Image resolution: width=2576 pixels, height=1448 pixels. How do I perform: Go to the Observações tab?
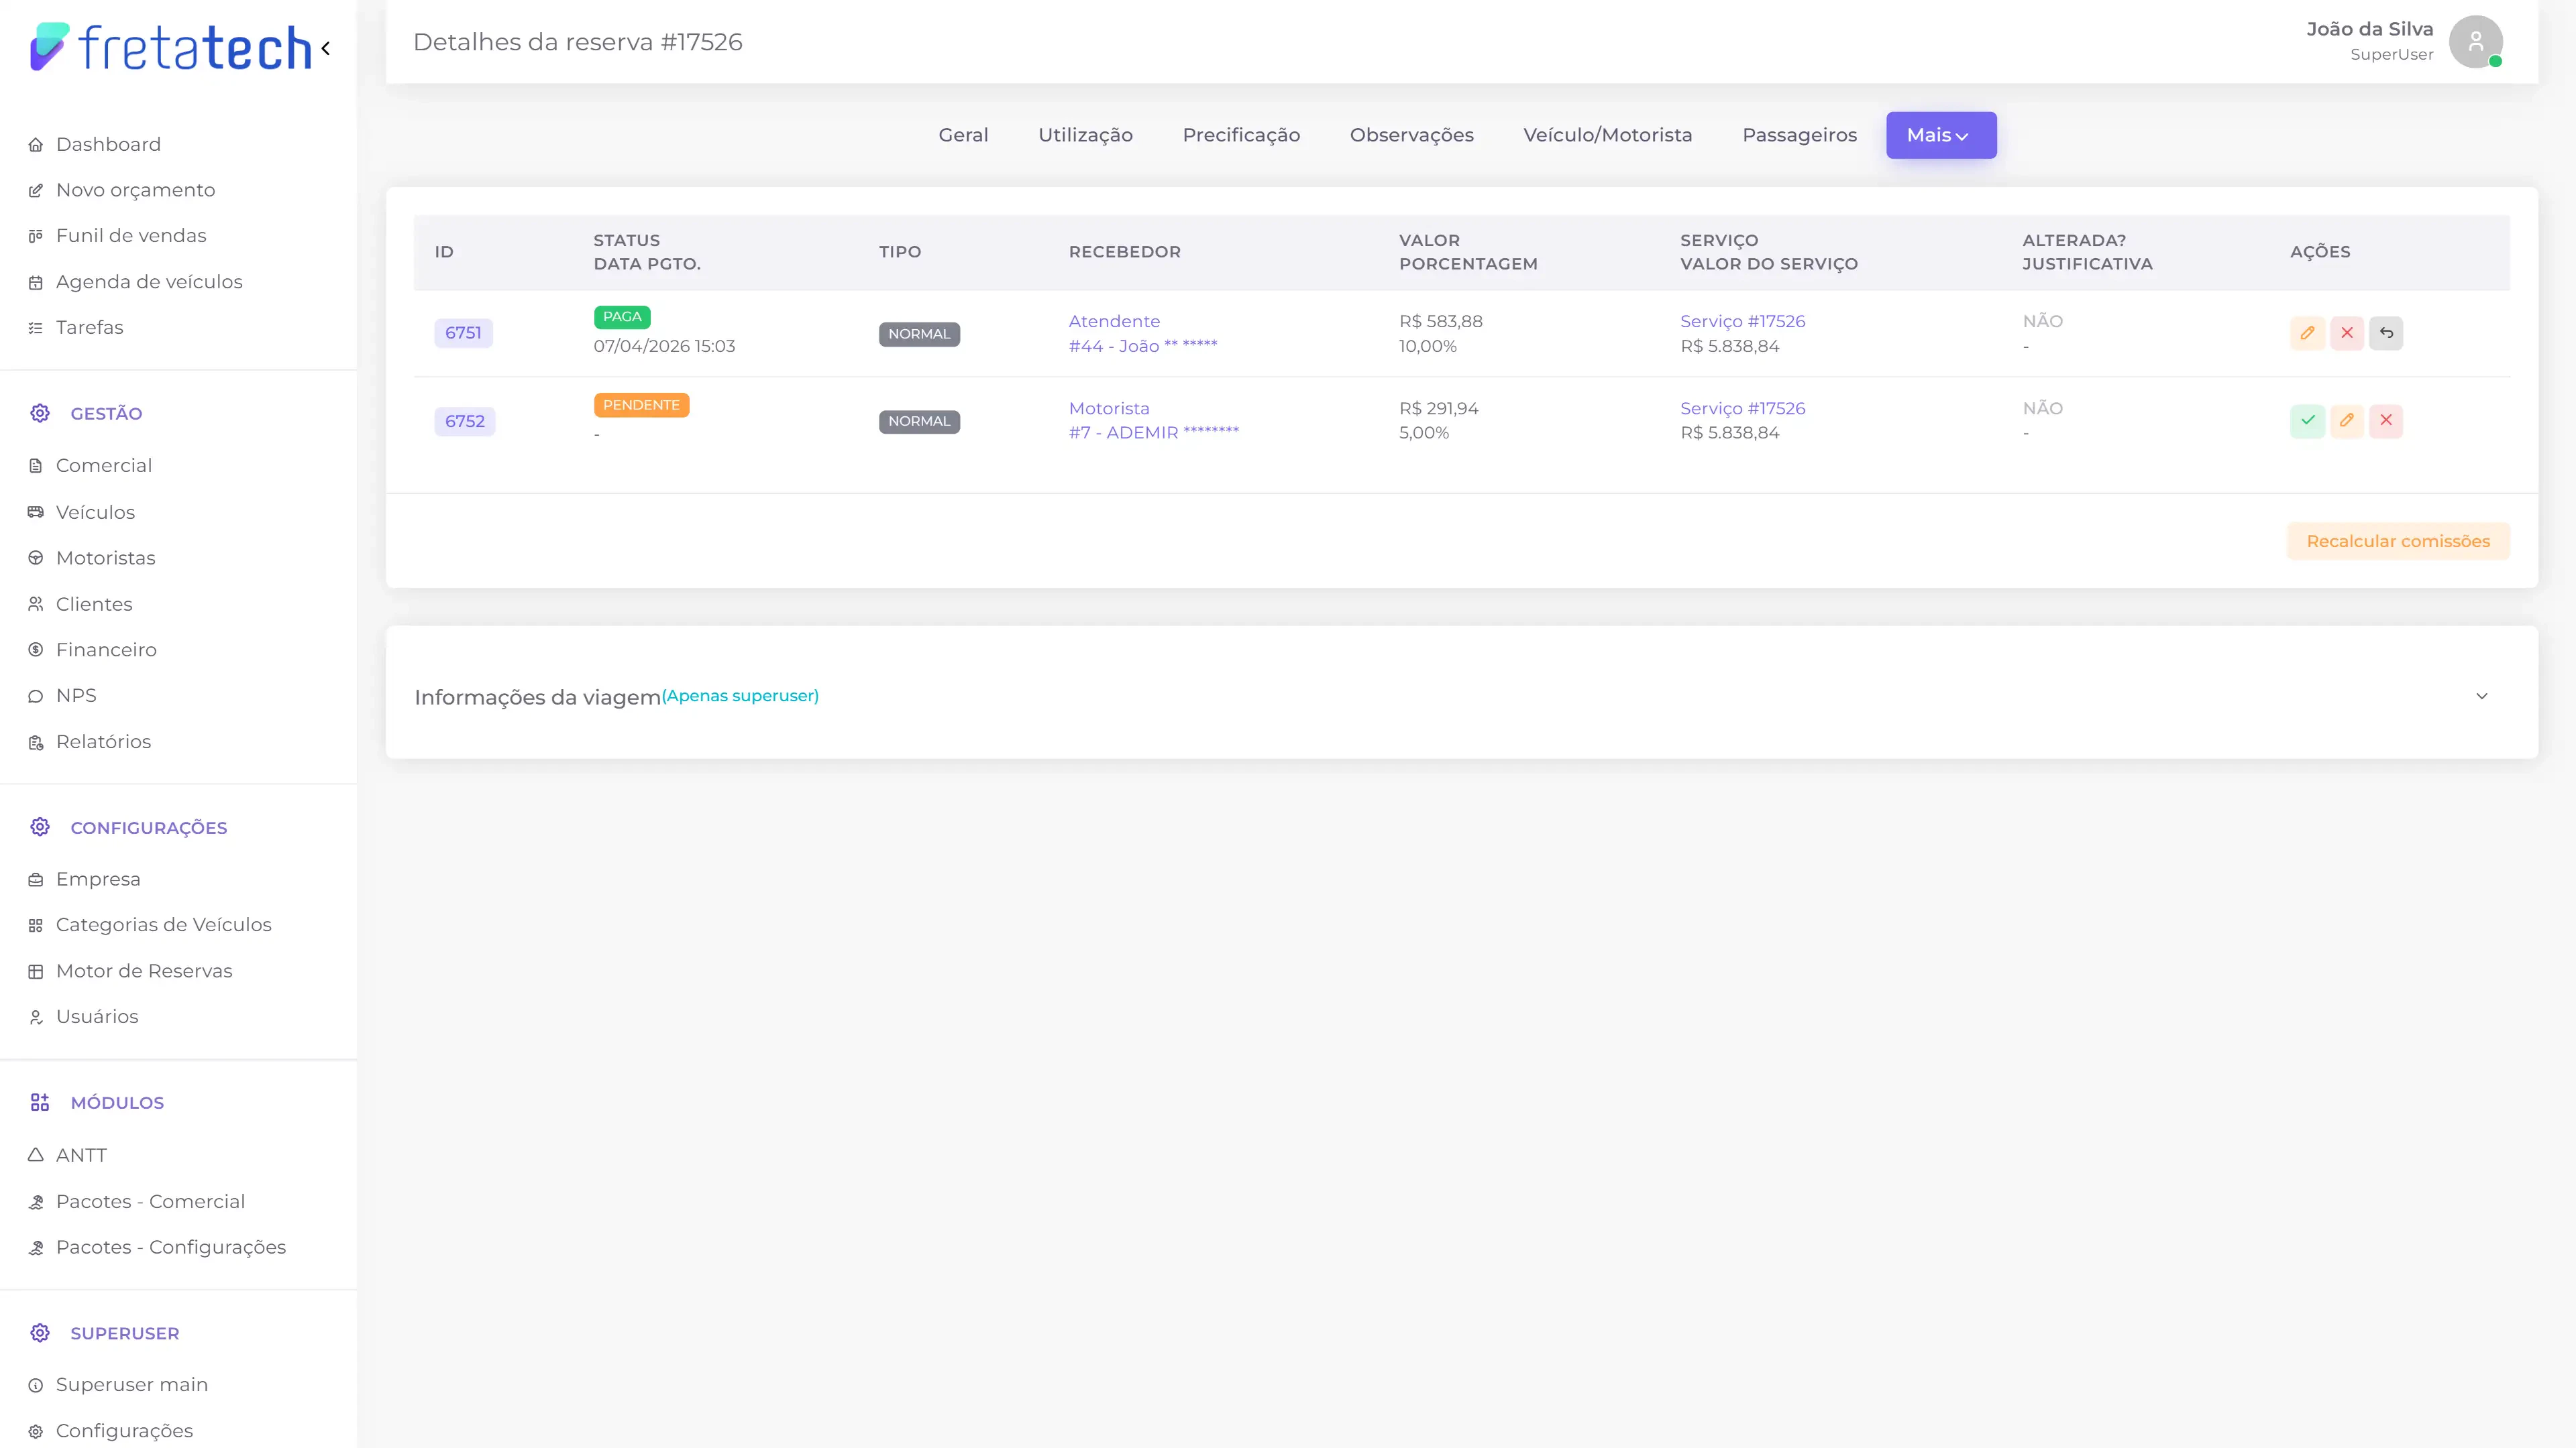[1412, 135]
